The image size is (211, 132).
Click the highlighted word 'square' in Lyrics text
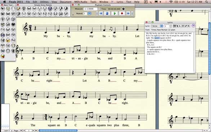click(157, 38)
